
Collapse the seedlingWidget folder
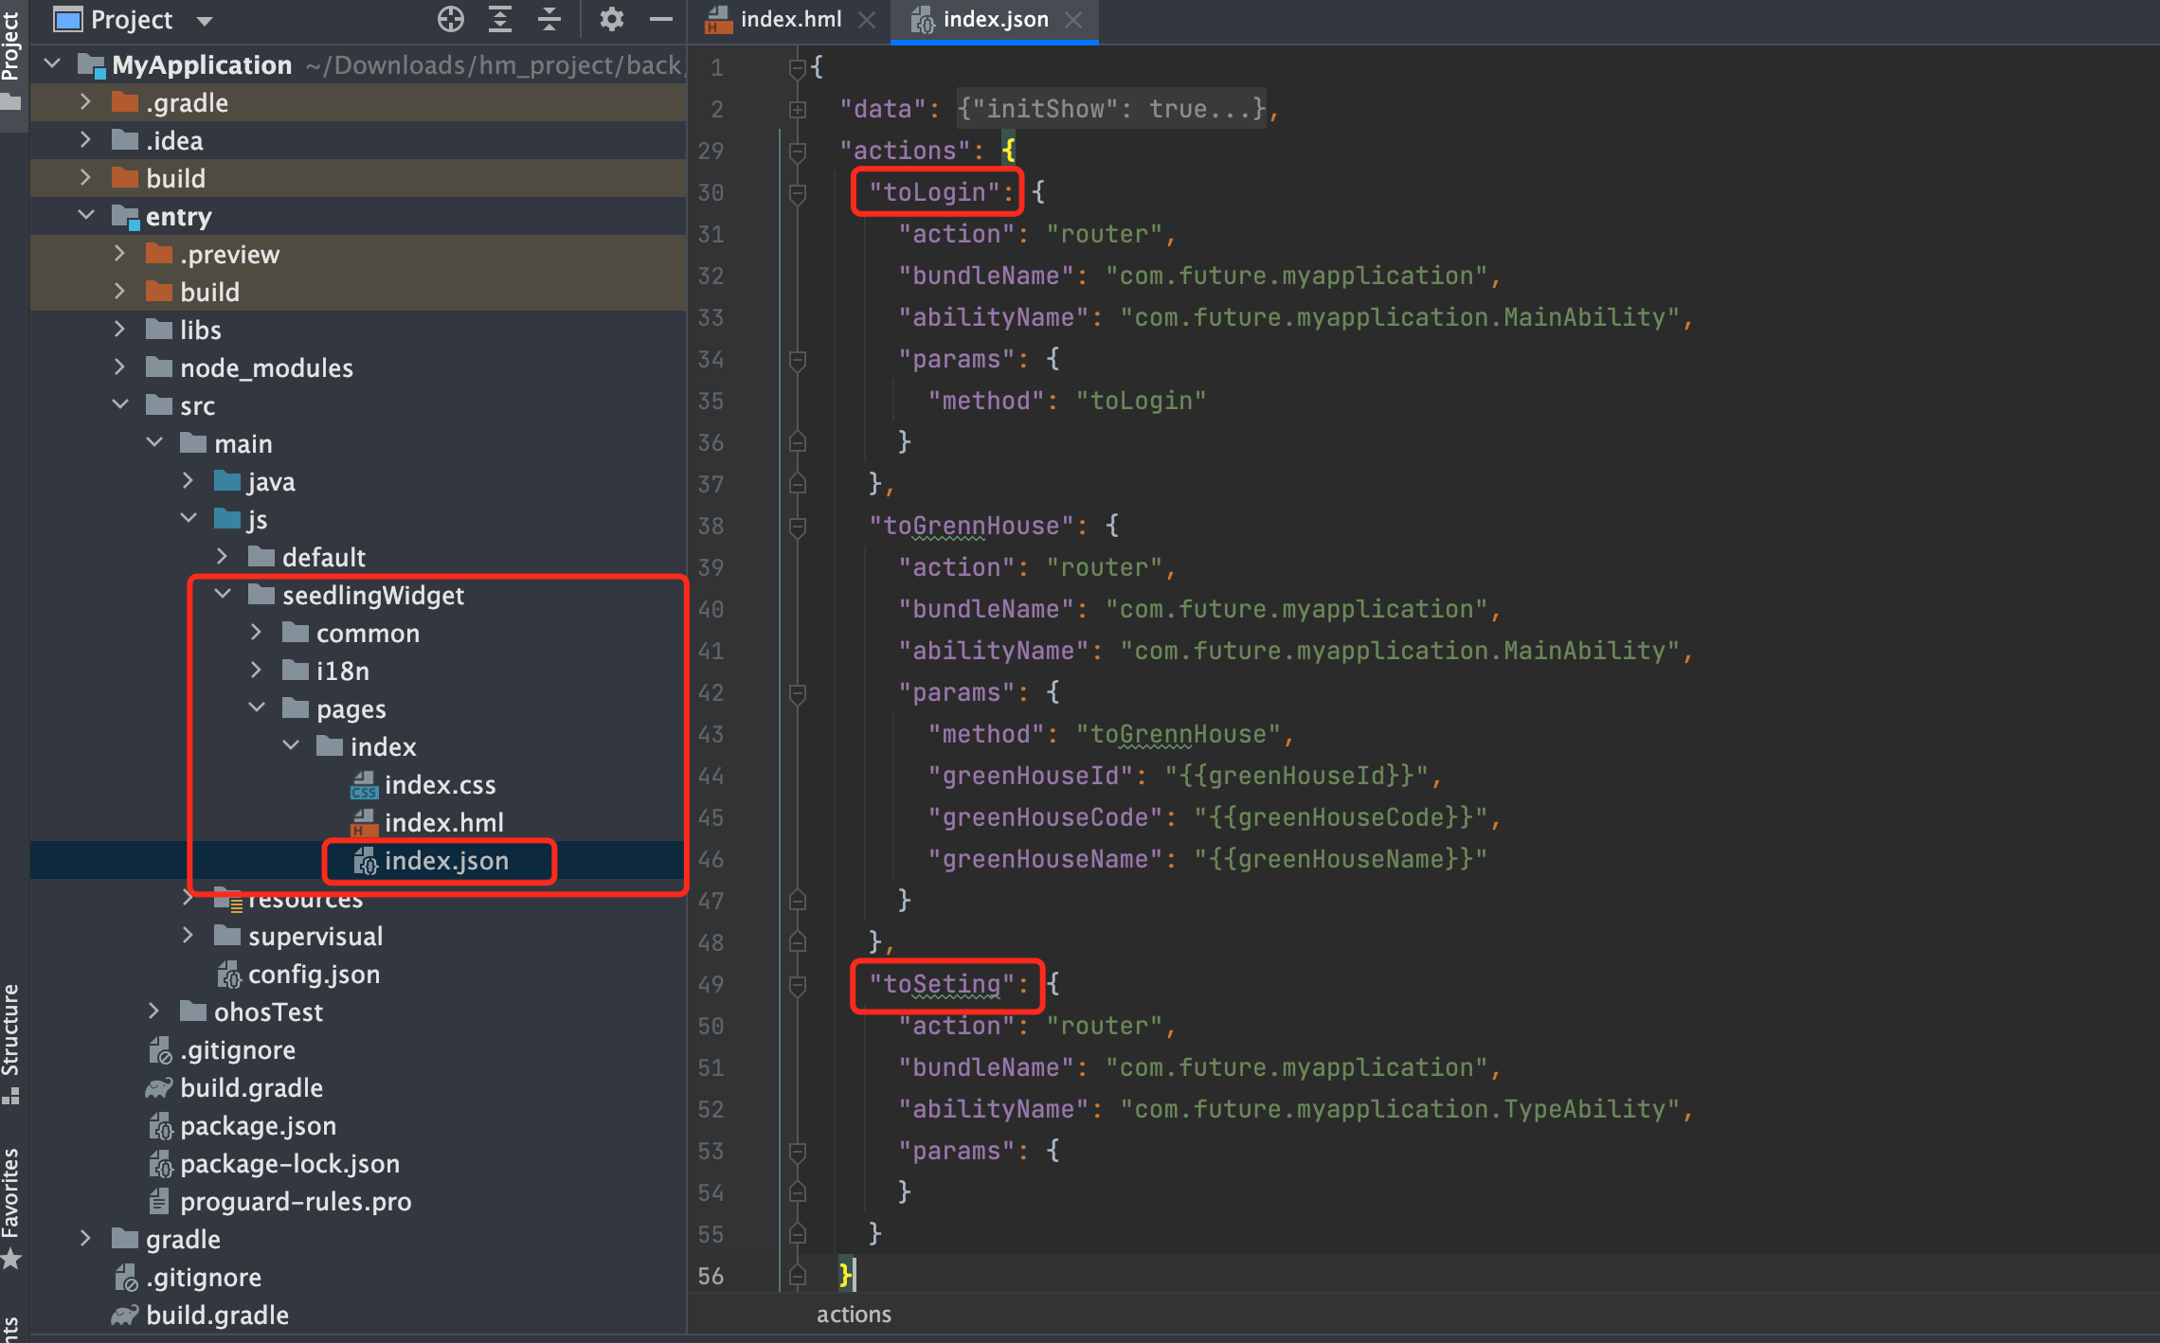224,595
